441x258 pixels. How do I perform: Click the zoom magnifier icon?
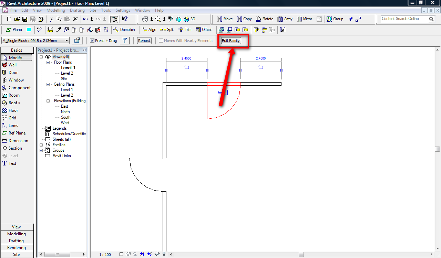pos(158,19)
